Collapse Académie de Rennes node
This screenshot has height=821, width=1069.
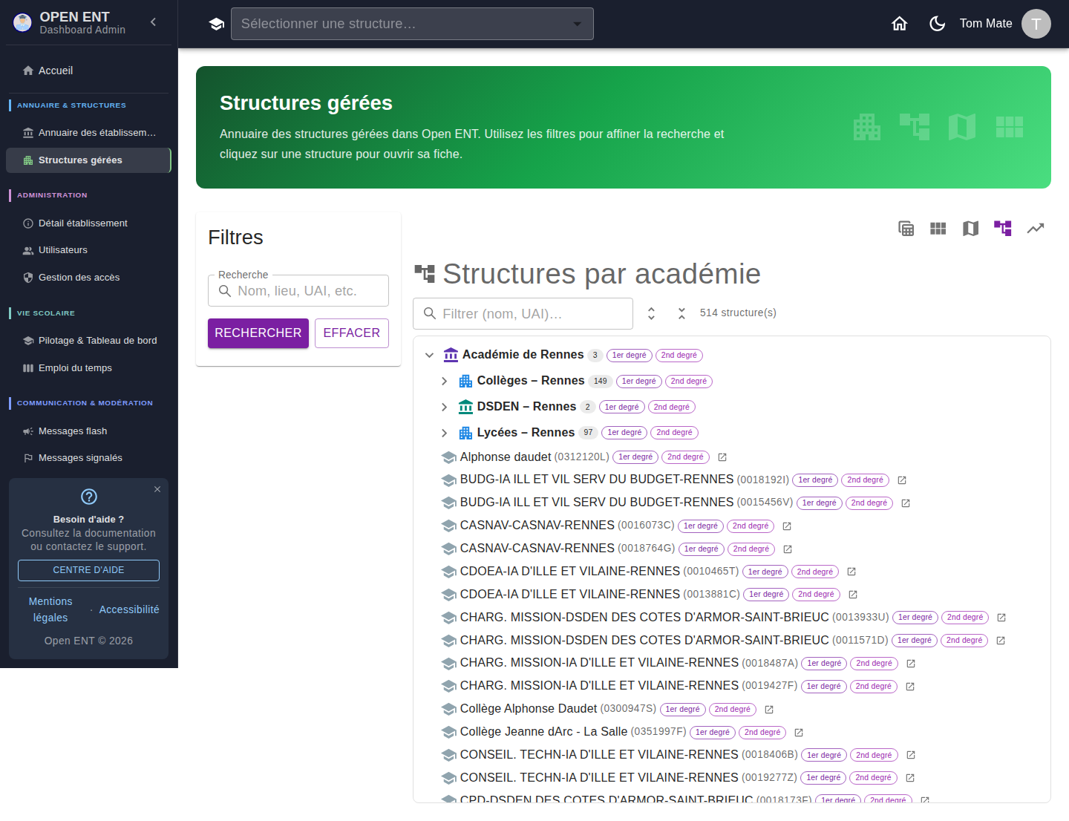pyautogui.click(x=429, y=356)
